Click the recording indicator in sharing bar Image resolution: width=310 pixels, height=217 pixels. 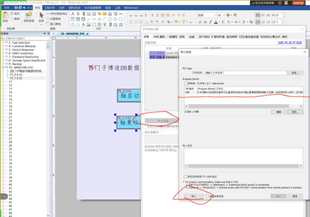coord(280,3)
